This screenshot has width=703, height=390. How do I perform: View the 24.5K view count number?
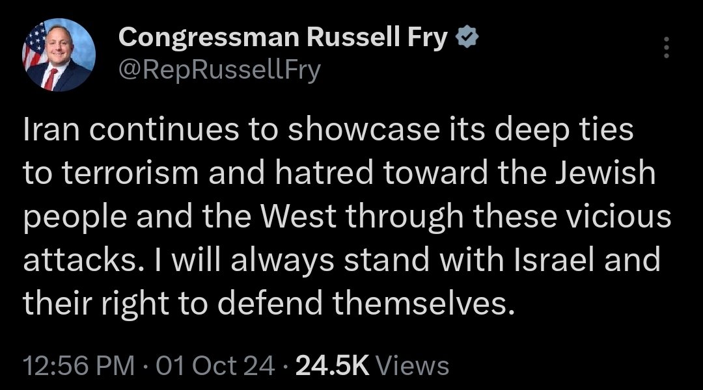pyautogui.click(x=332, y=366)
